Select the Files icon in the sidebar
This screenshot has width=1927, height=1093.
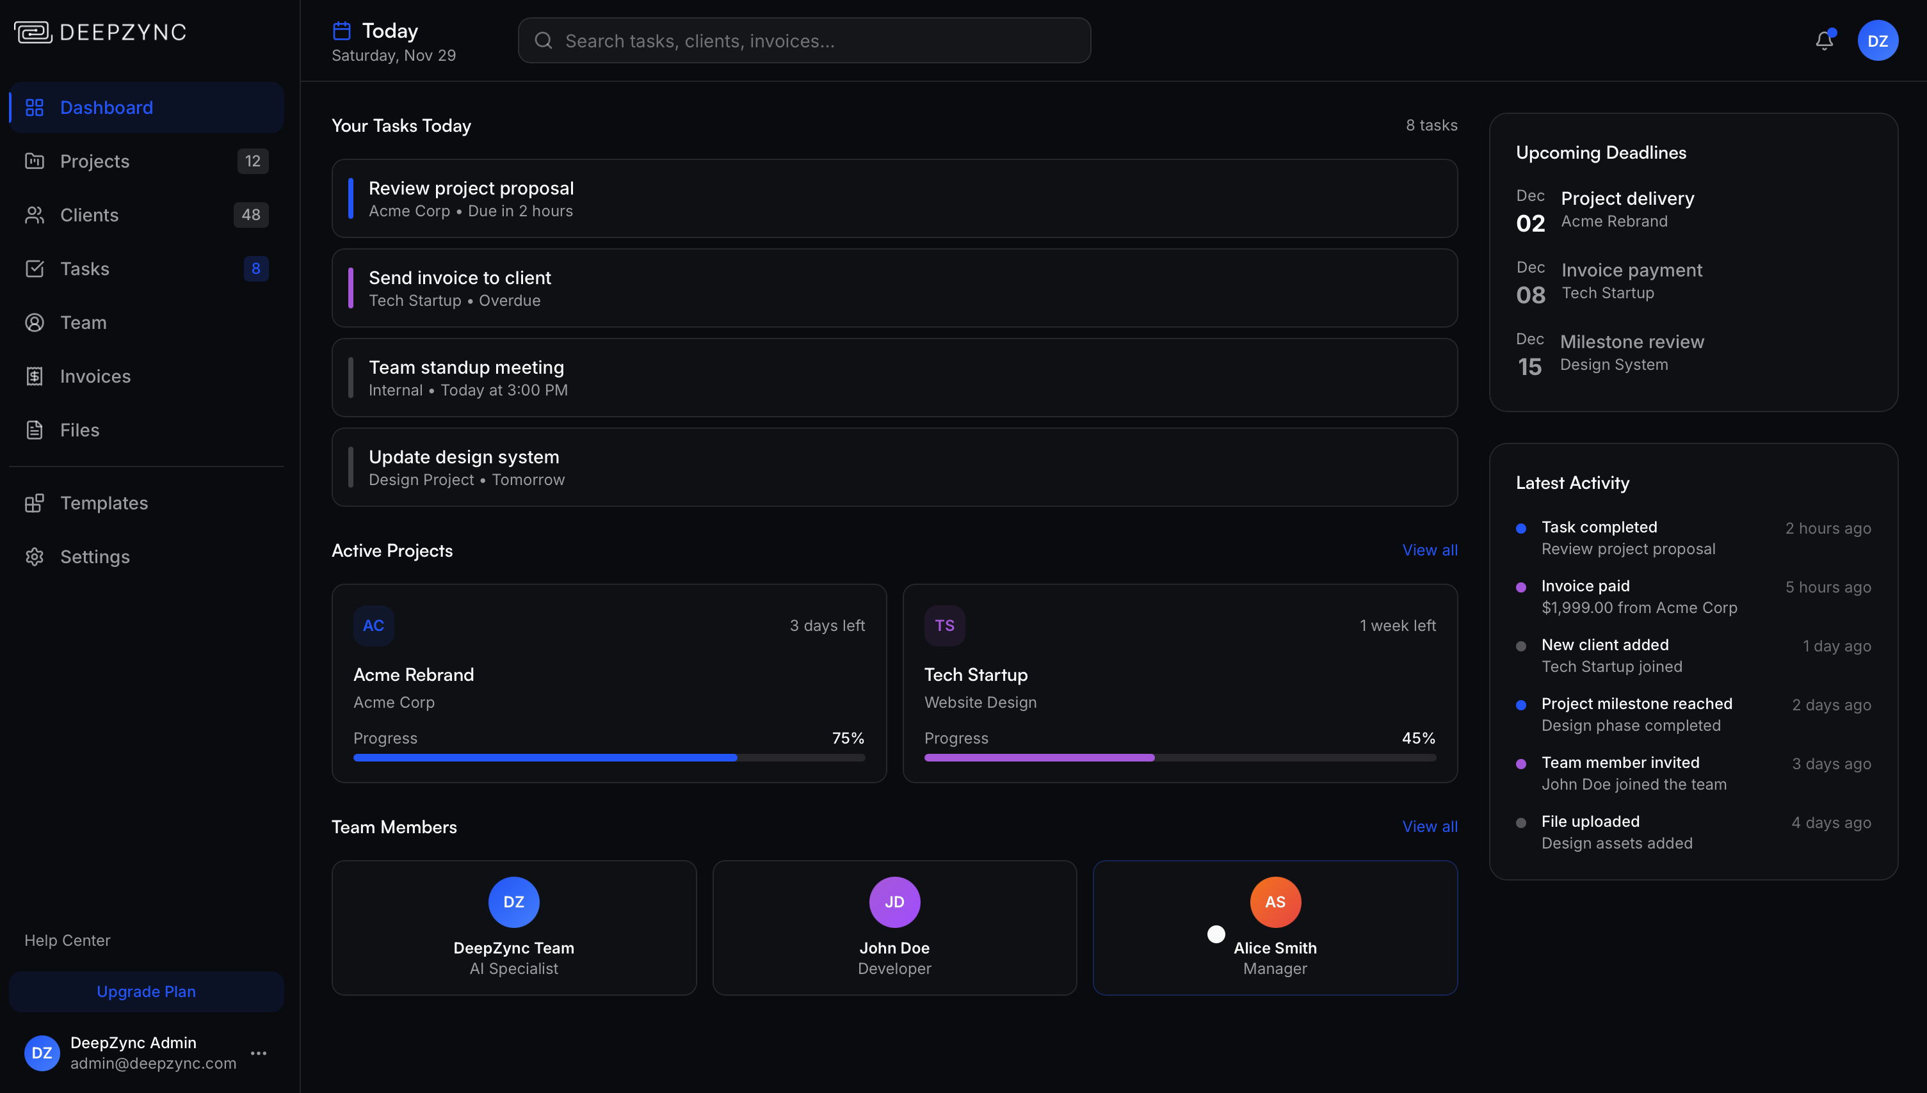click(x=35, y=429)
